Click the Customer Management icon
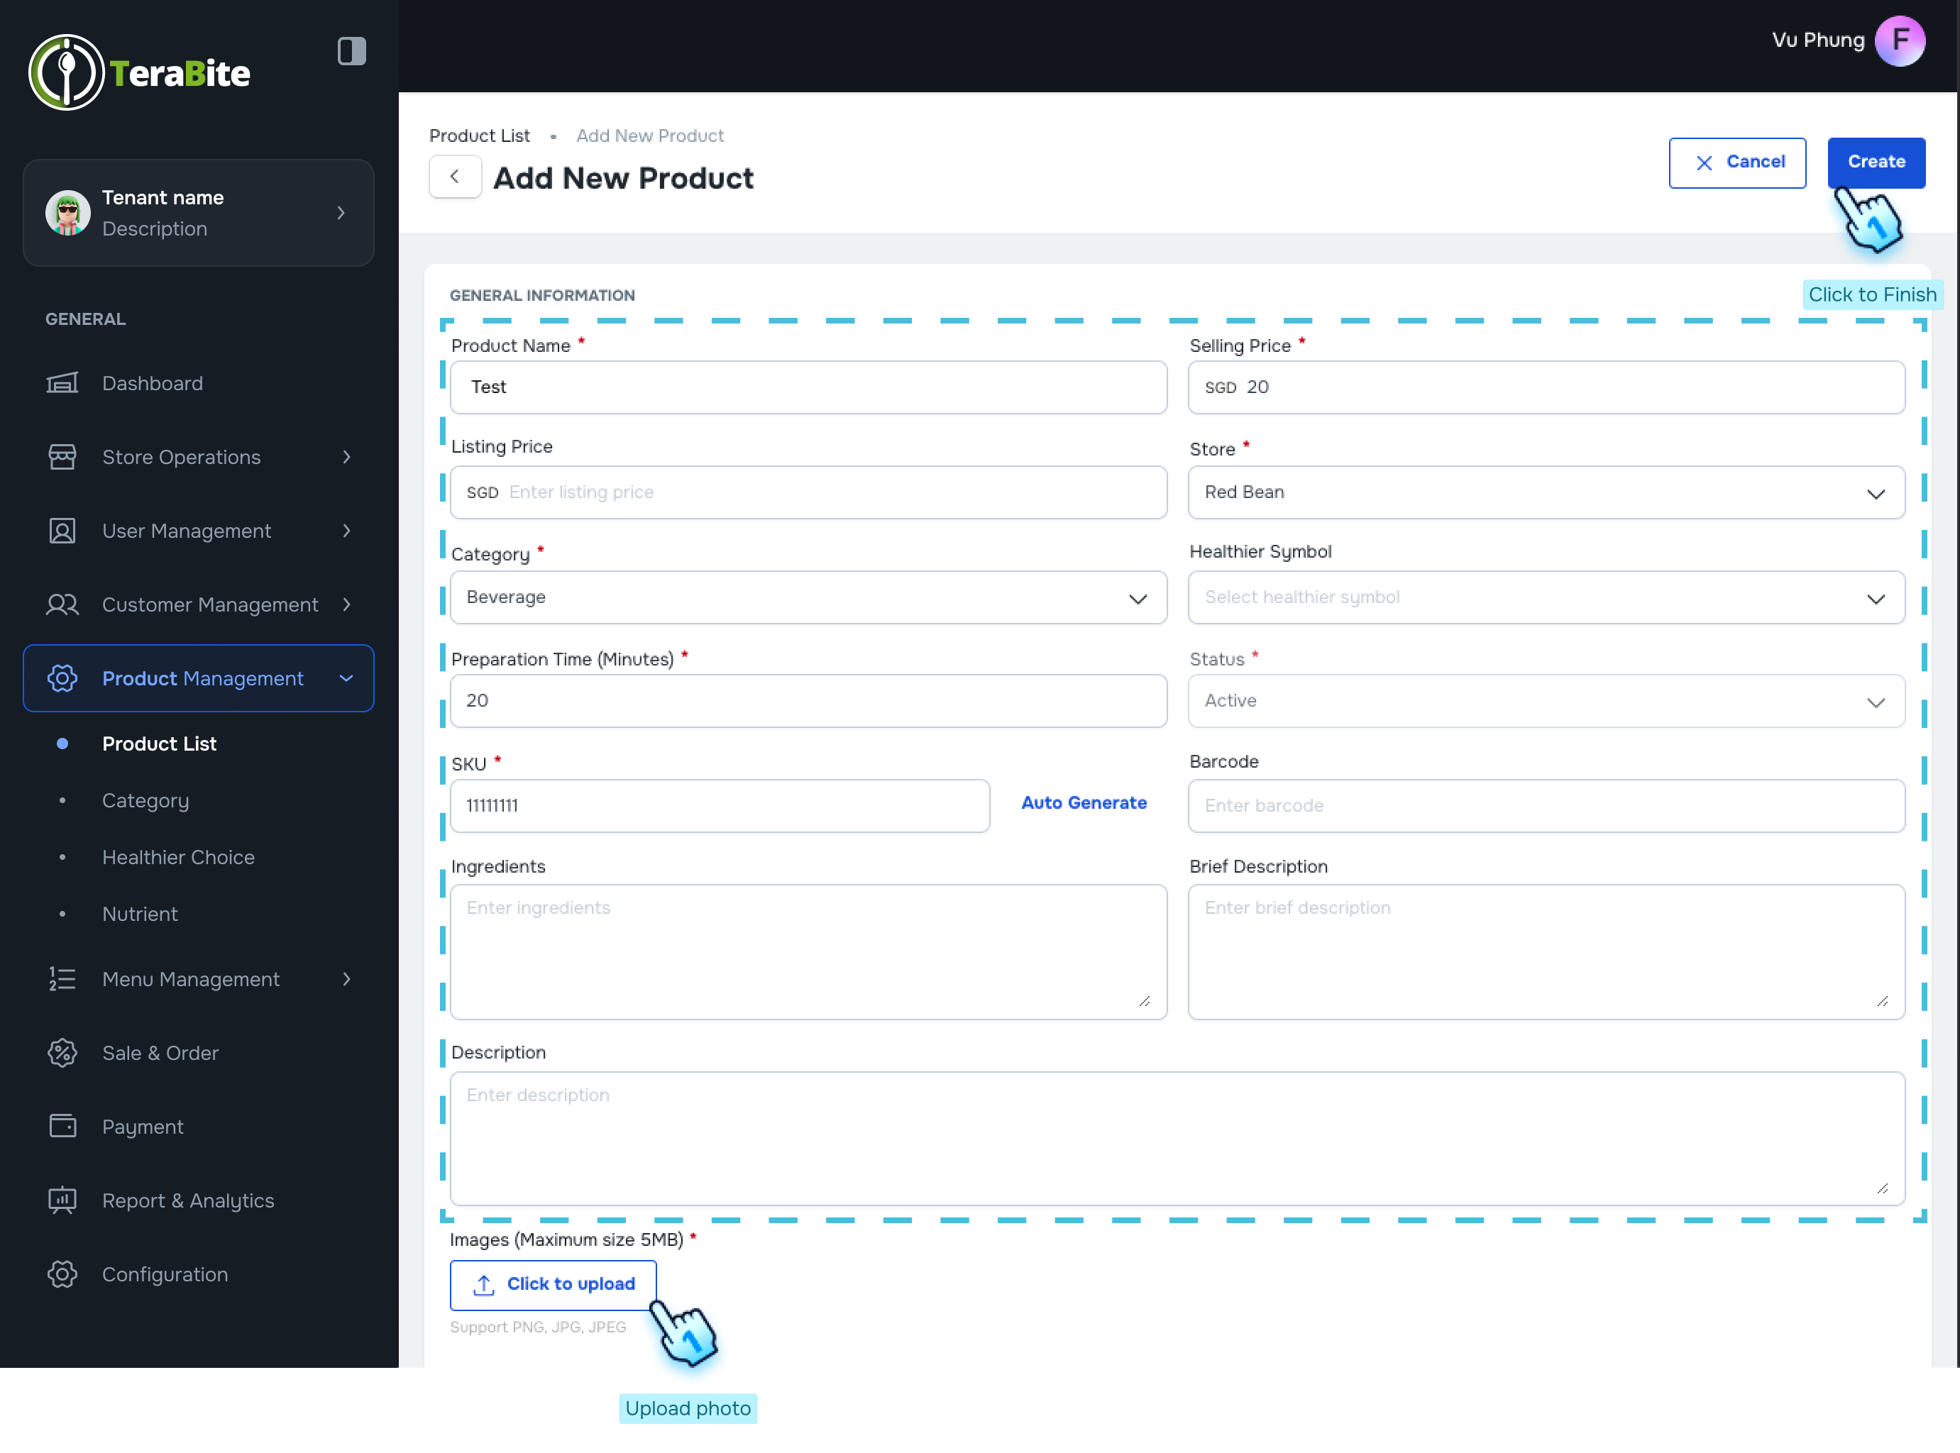The width and height of the screenshot is (1960, 1453). pos(62,604)
